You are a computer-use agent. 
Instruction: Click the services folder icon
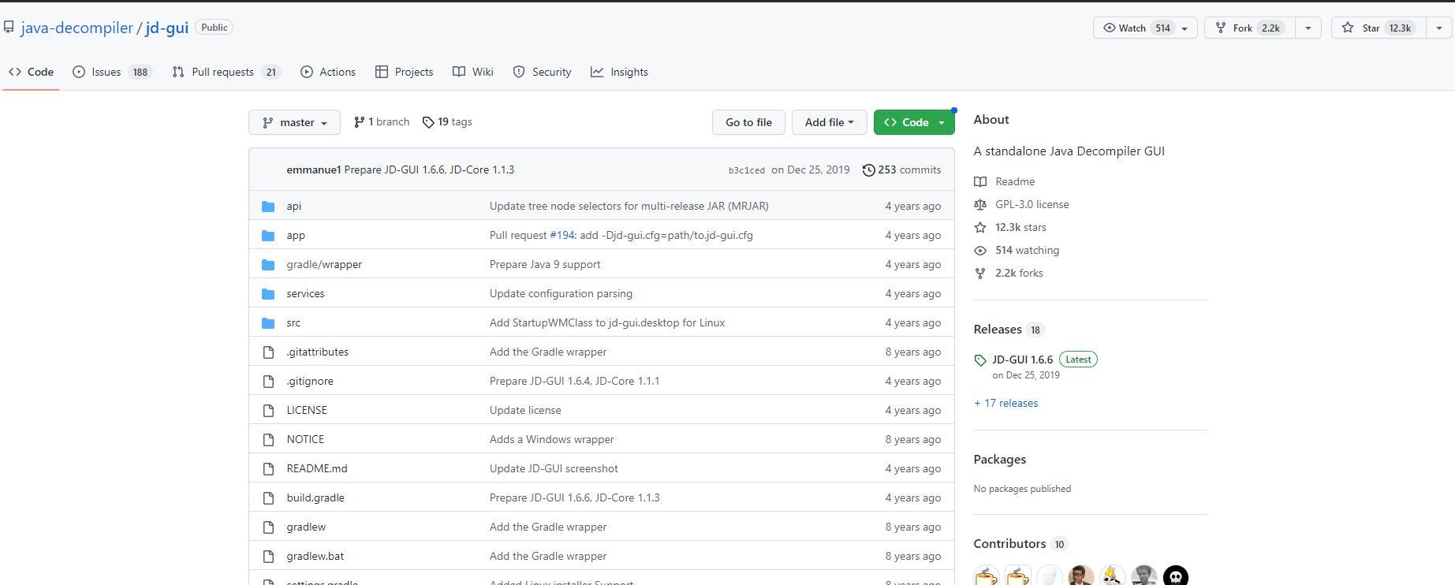coord(268,294)
